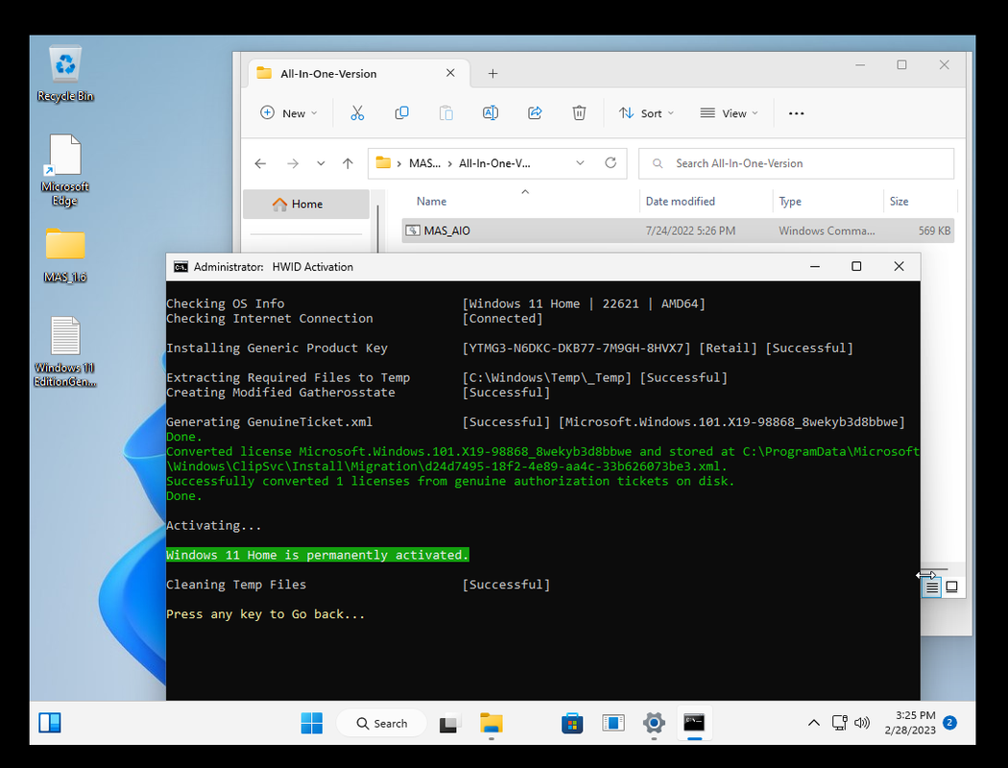Minimize the HWID Activation window

point(814,266)
